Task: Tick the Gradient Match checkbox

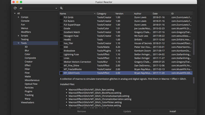Action: click(61, 32)
